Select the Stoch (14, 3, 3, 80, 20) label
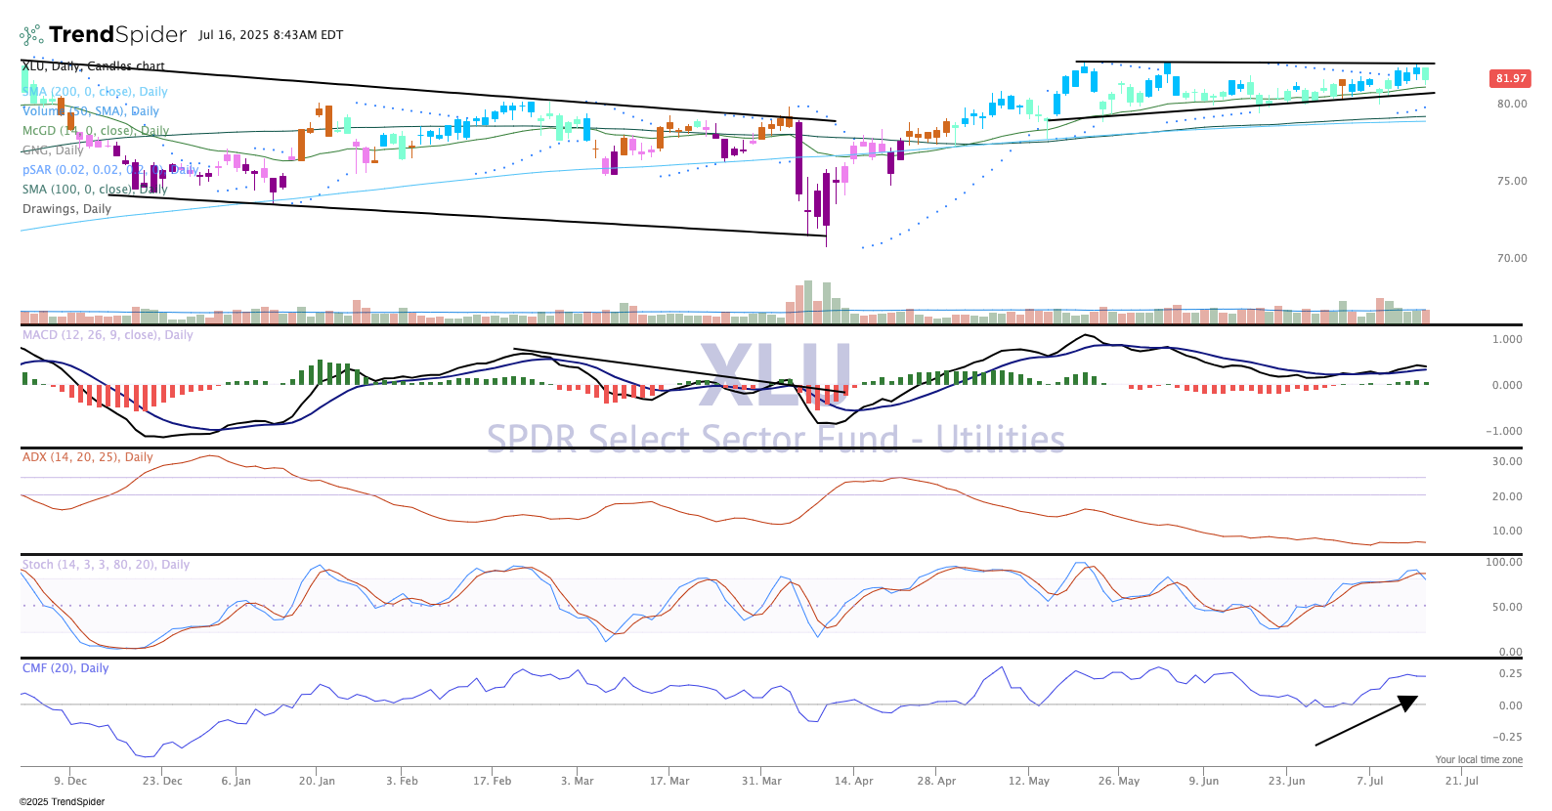 click(x=106, y=565)
